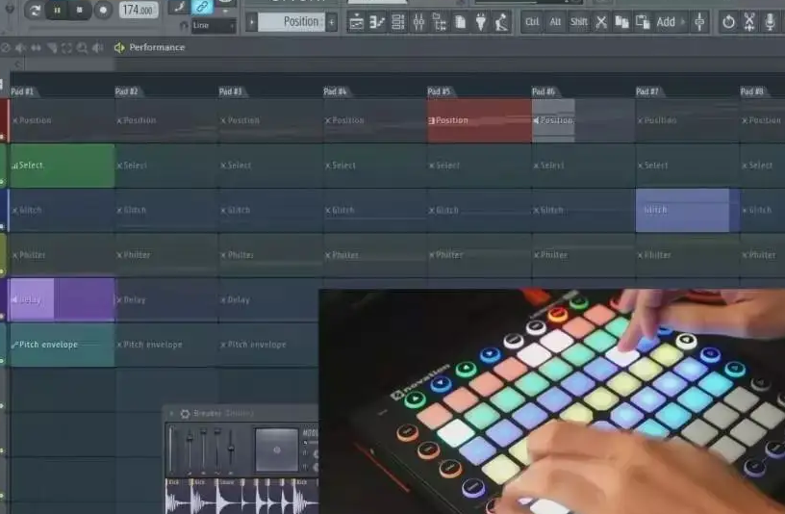Click the Performance label
Image resolution: width=785 pixels, height=514 pixels.
coord(157,47)
